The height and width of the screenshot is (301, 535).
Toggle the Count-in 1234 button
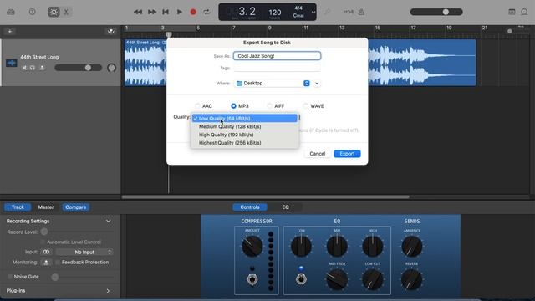349,12
